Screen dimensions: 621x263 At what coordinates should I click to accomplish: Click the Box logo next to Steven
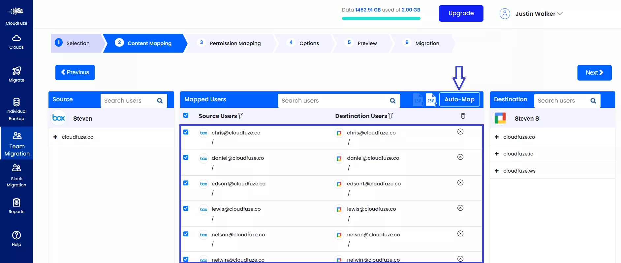59,118
